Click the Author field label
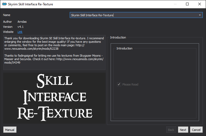The width and height of the screenshot is (206, 136). (7, 22)
